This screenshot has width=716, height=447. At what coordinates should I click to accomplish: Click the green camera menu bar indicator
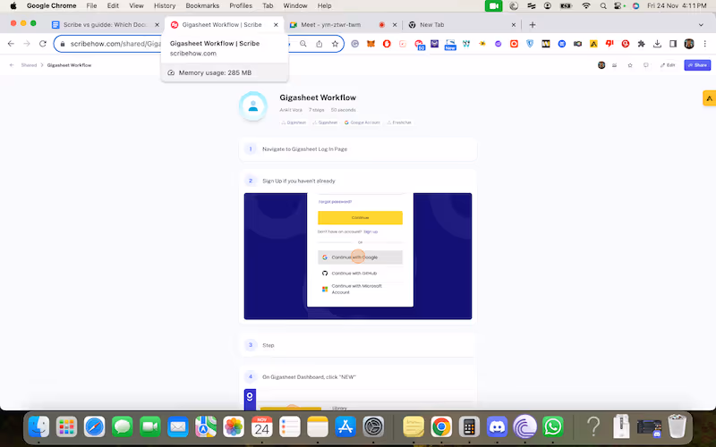tap(494, 6)
